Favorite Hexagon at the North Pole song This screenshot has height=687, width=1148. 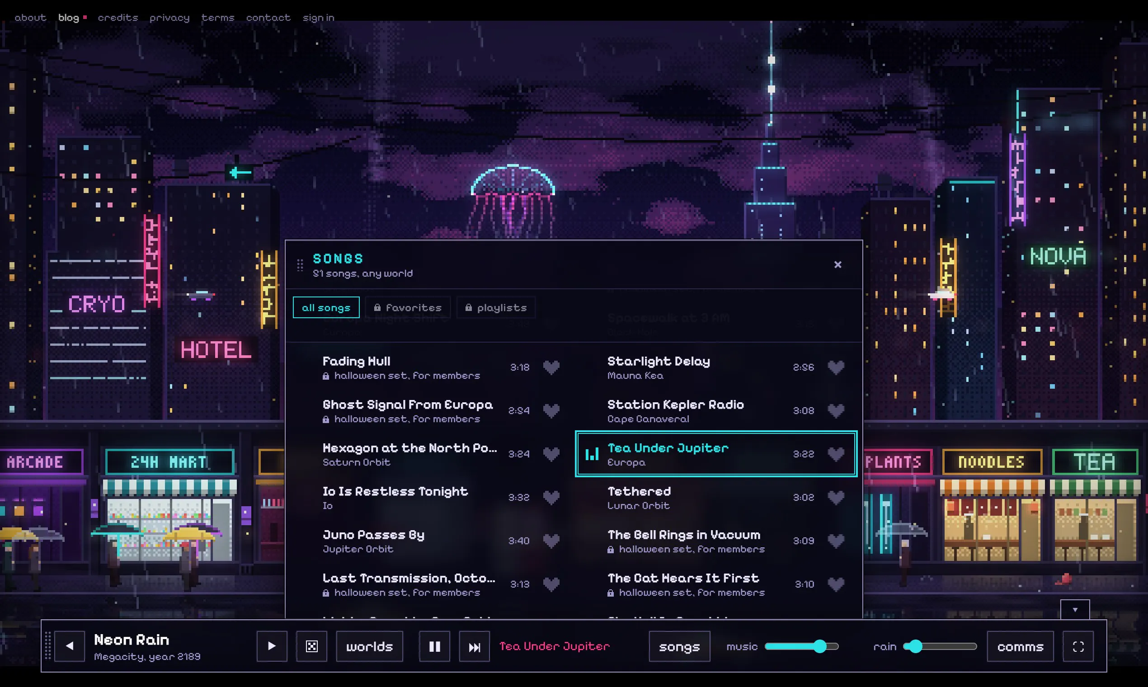(x=551, y=454)
